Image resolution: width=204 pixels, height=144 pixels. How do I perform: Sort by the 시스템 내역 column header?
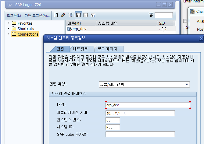coord(127,23)
